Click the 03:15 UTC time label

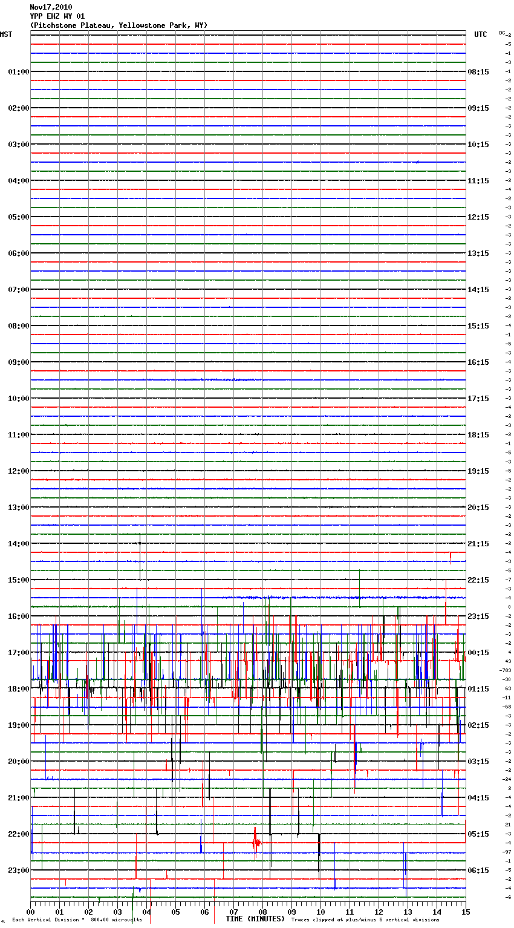(x=478, y=762)
